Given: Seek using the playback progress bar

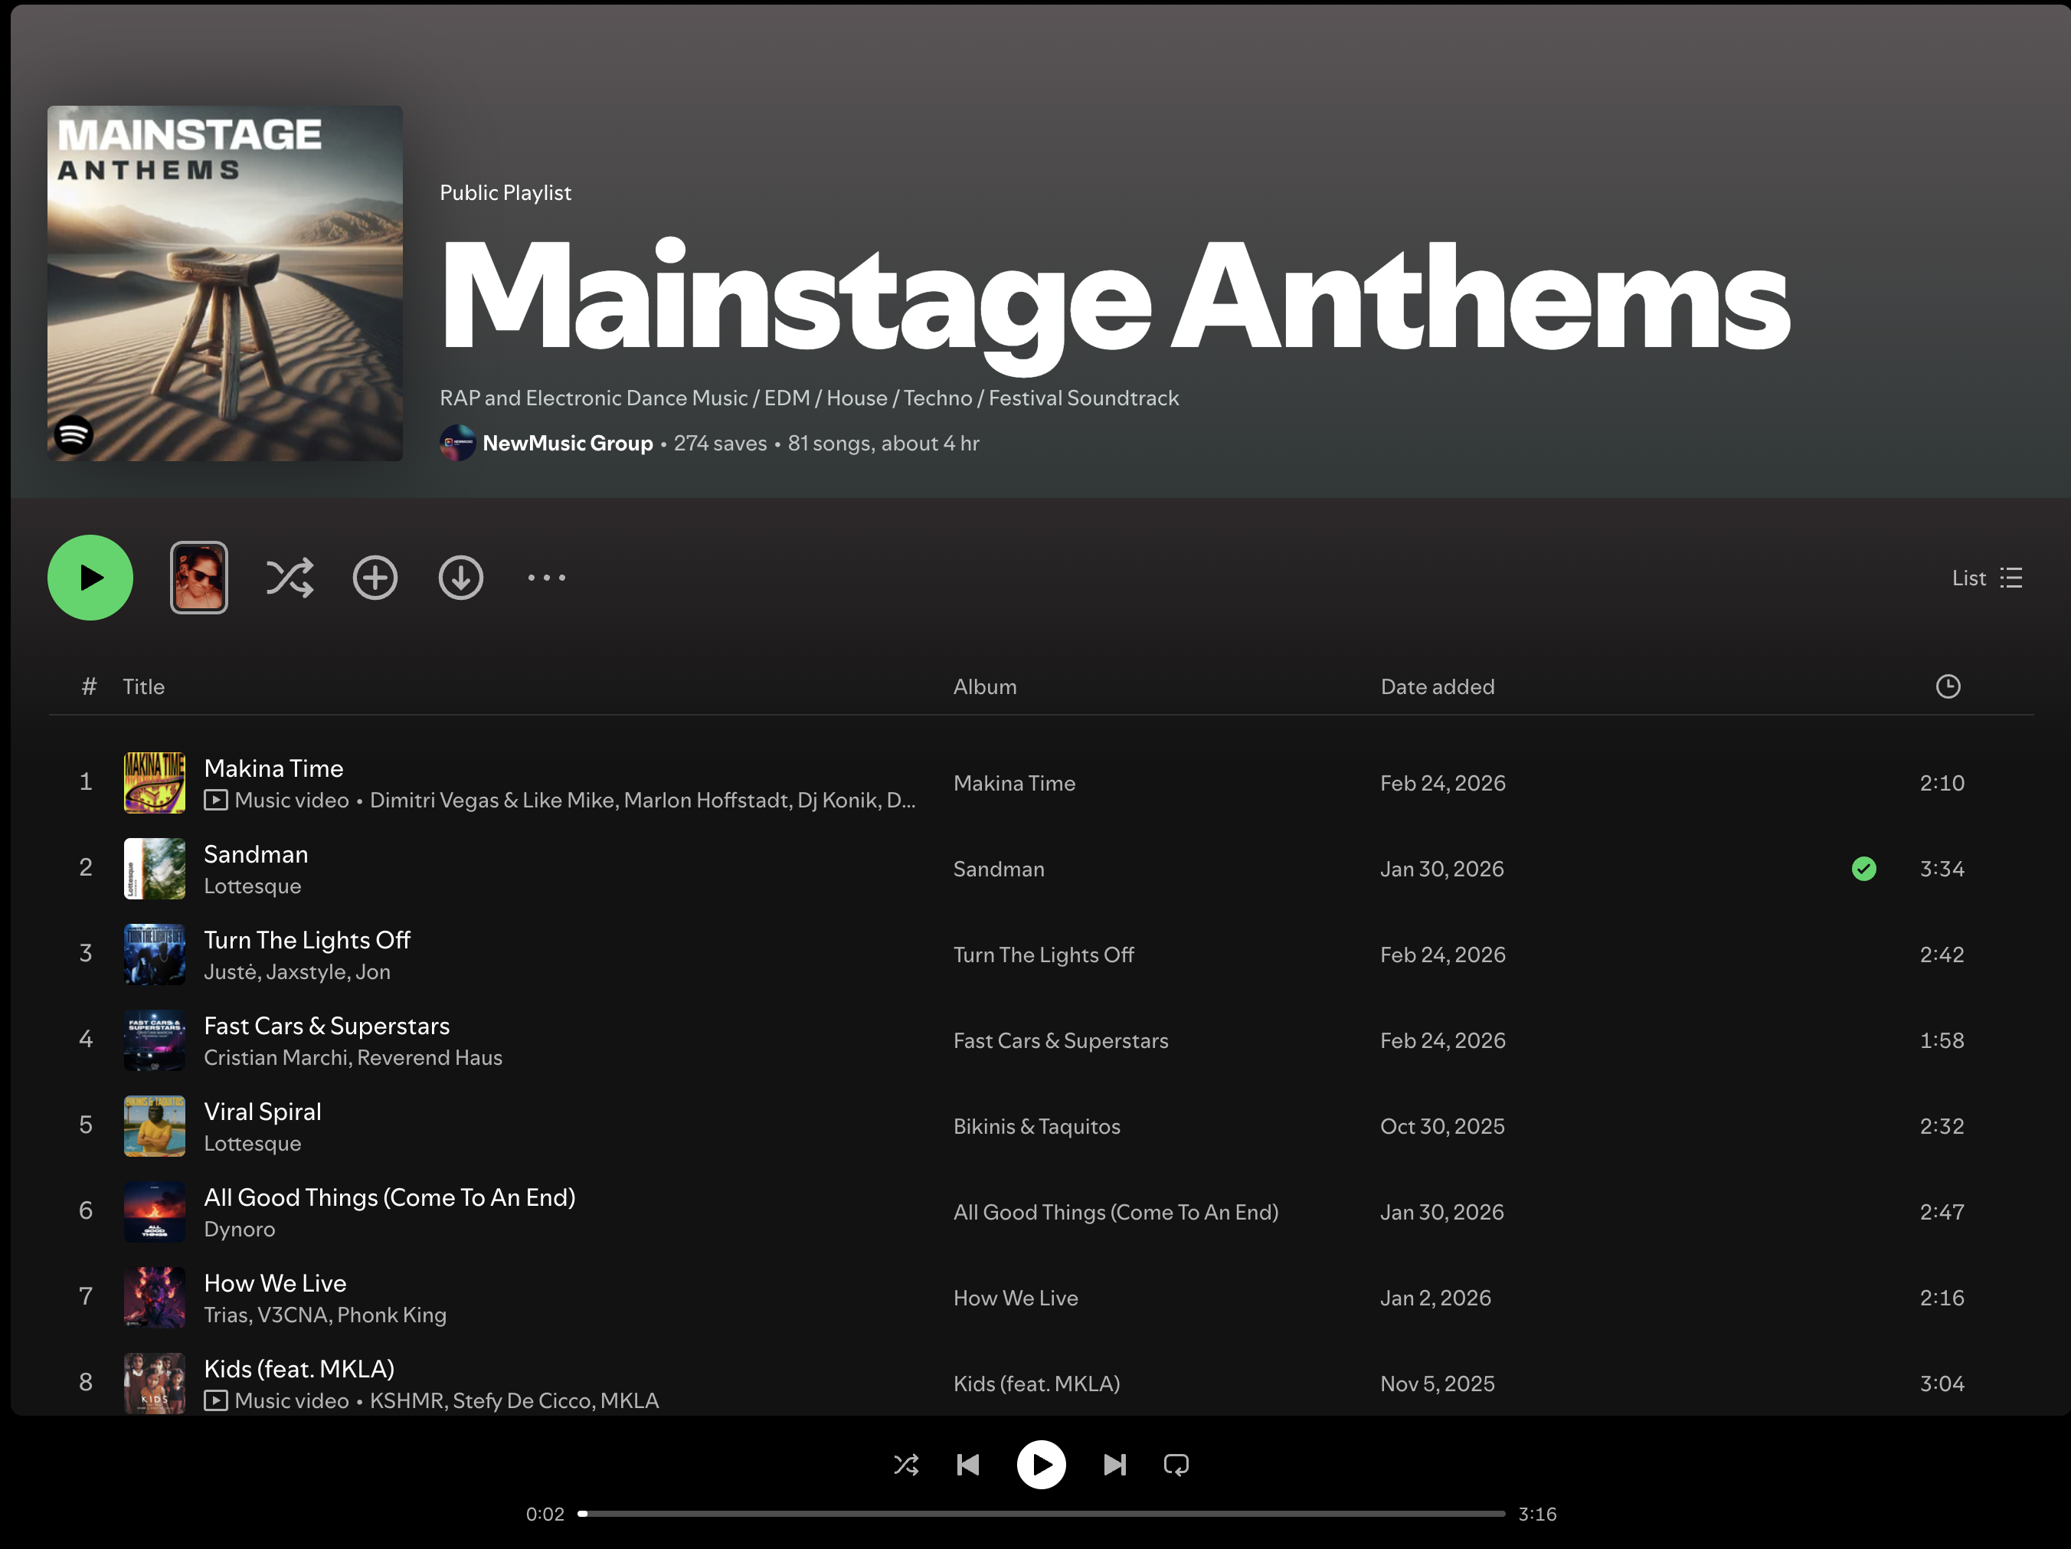Looking at the screenshot, I should pyautogui.click(x=1041, y=1514).
